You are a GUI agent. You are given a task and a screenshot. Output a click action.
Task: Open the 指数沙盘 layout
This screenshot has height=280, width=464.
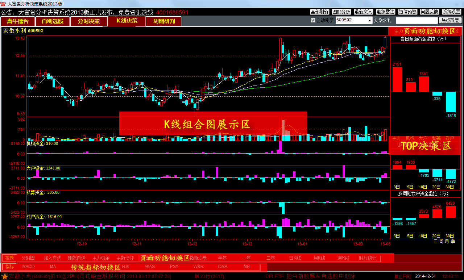(x=198, y=258)
